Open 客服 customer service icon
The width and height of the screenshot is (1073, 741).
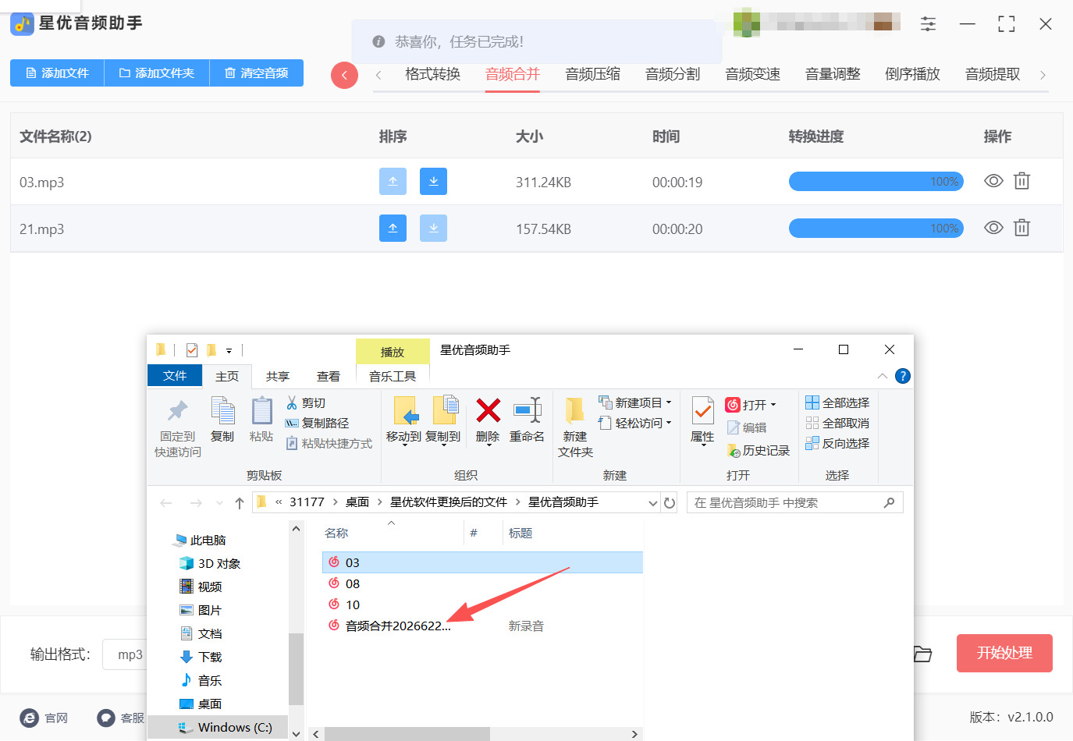pos(106,718)
